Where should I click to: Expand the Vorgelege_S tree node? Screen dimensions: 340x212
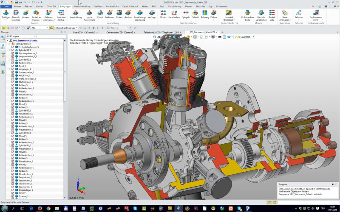pyautogui.click(x=10, y=69)
